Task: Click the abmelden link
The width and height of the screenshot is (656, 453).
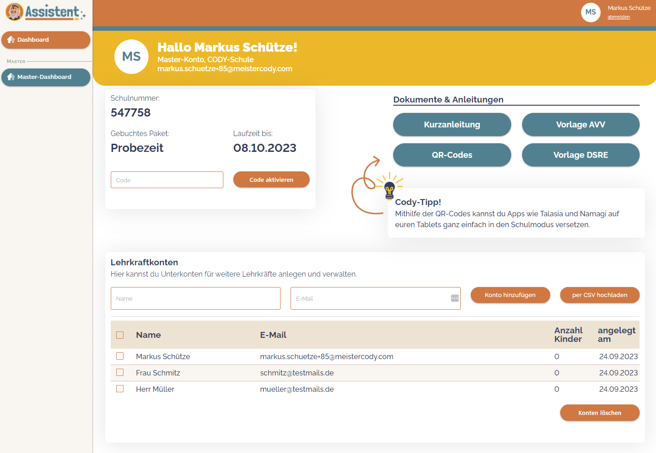Action: click(x=619, y=17)
